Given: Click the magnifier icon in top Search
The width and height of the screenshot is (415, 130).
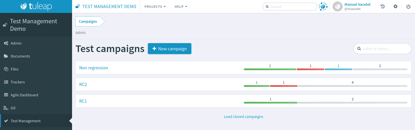Looking at the screenshot, I should pos(267,7).
